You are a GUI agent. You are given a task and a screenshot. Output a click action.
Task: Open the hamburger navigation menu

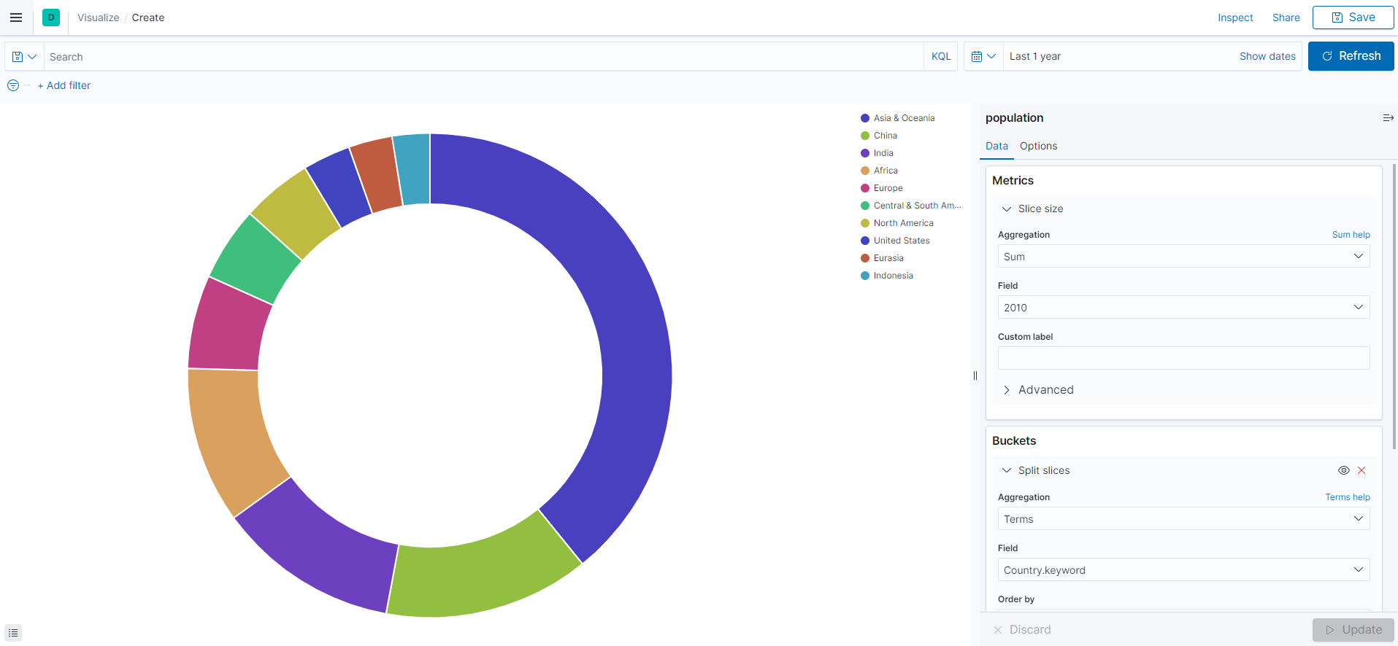[16, 17]
